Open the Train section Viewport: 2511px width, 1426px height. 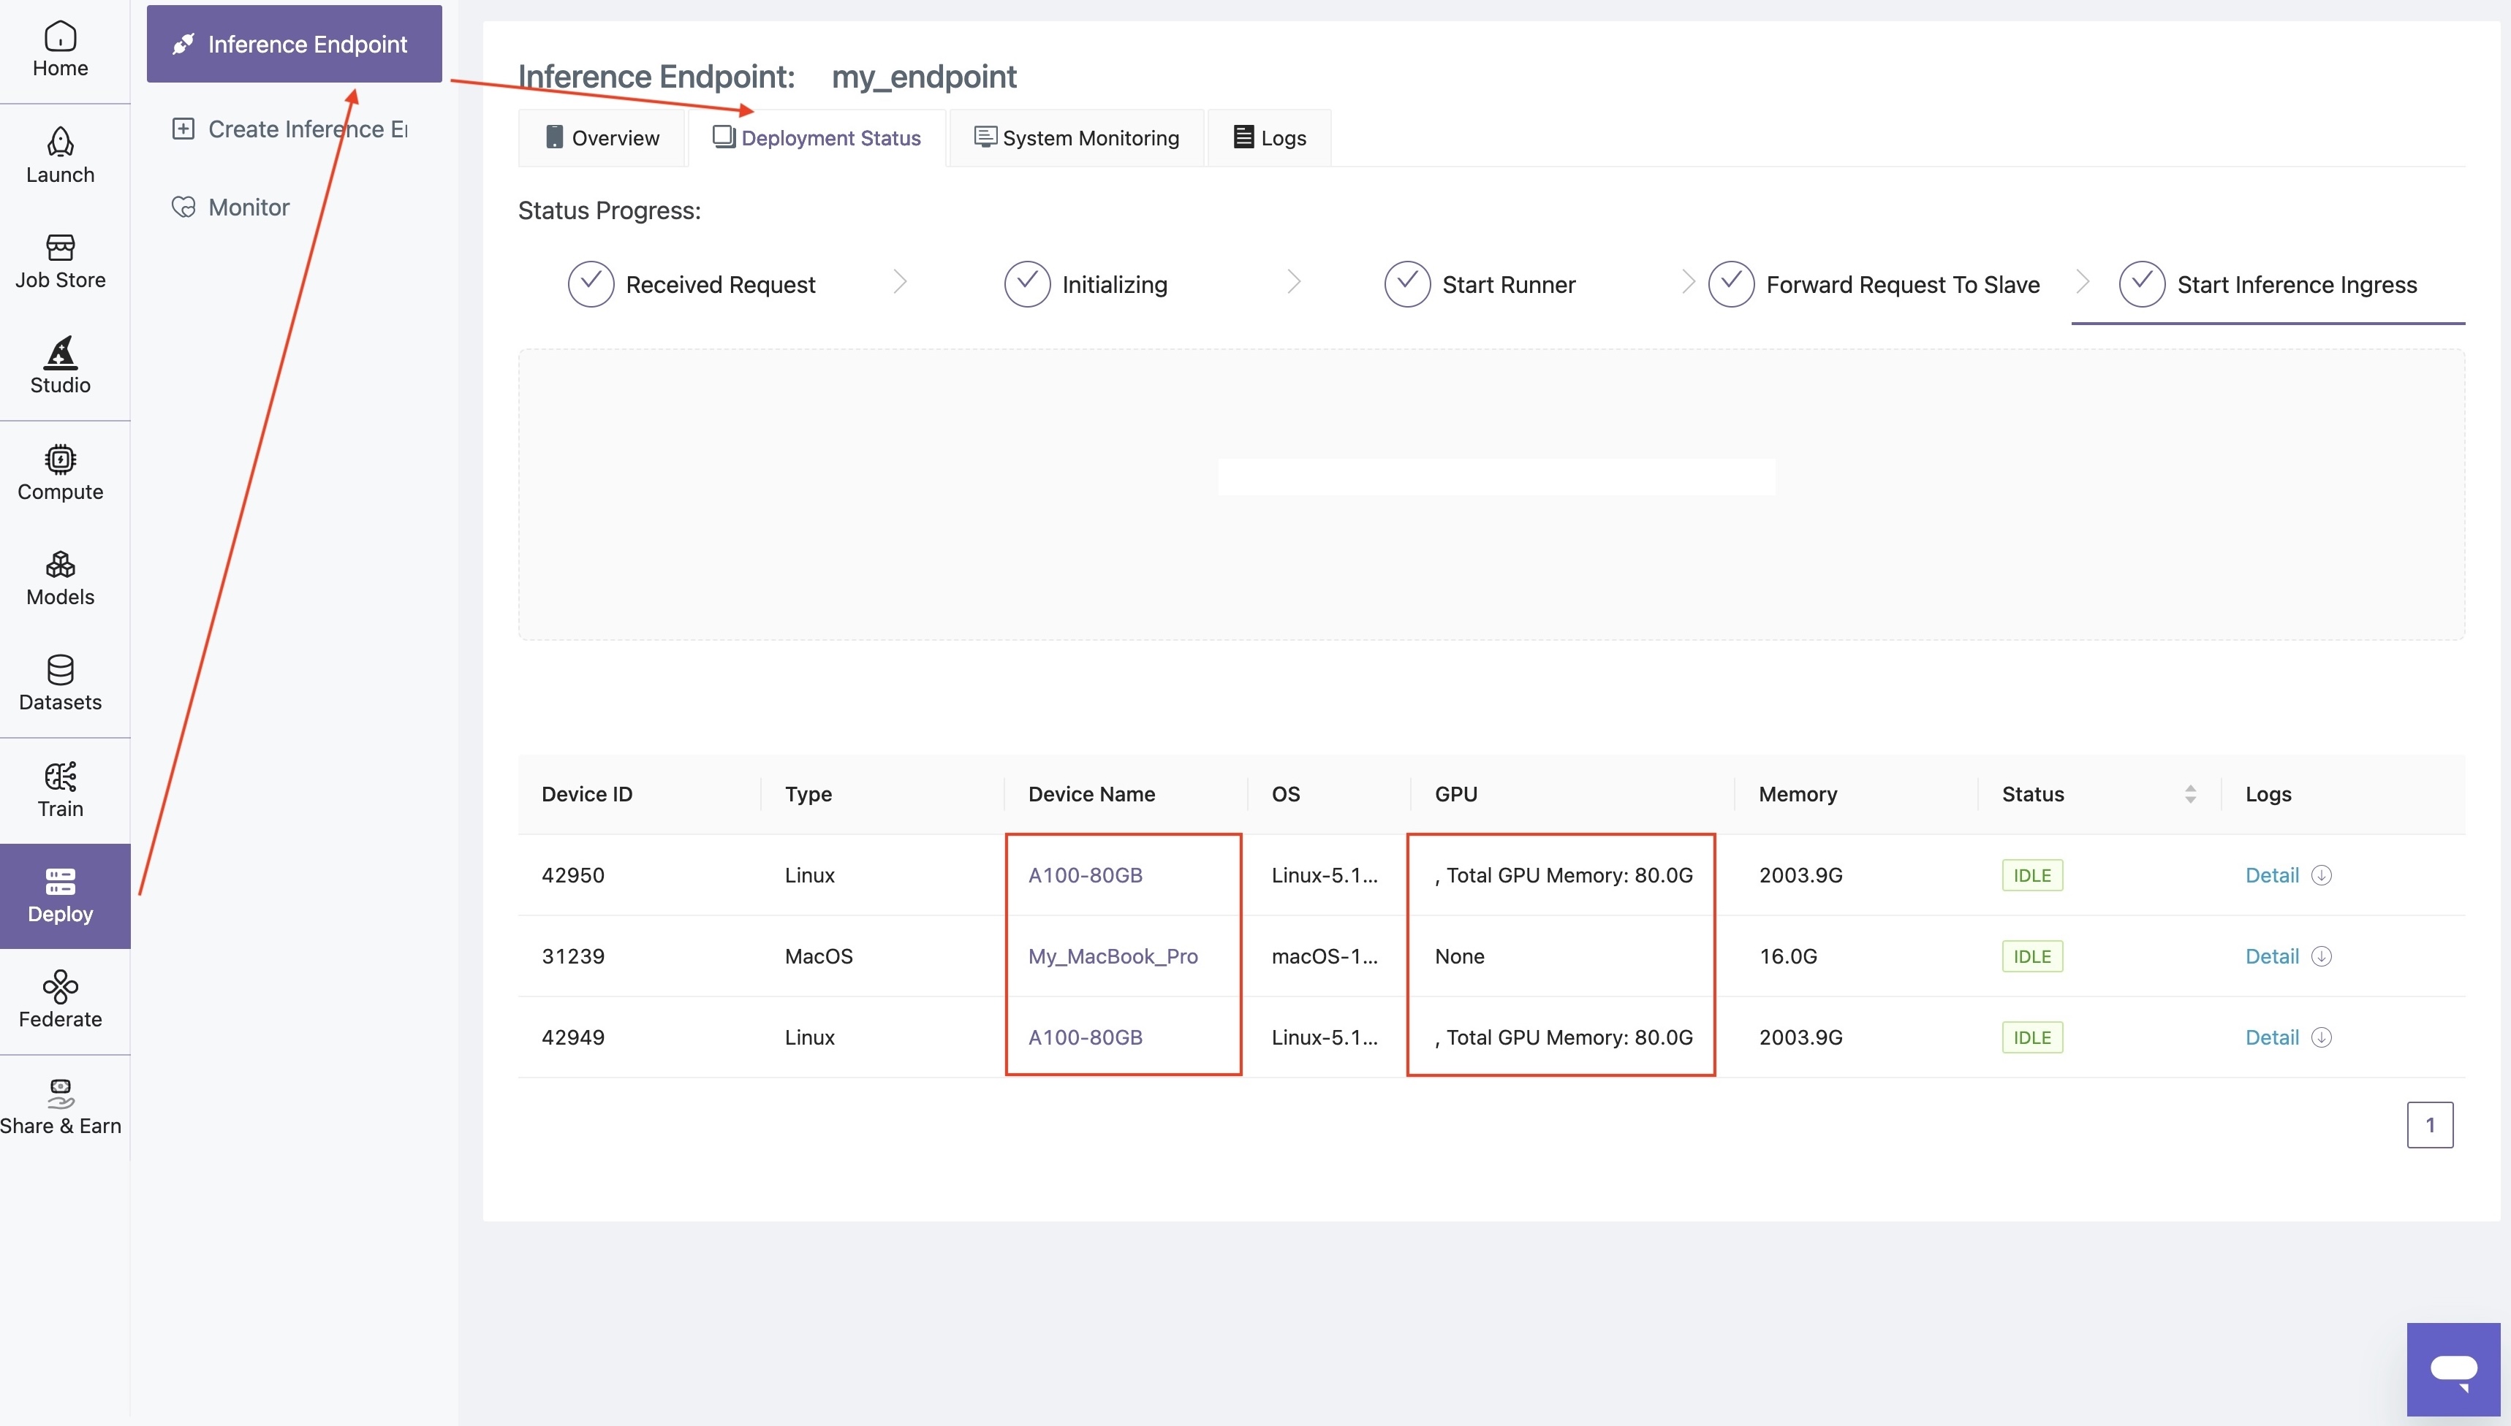coord(60,790)
